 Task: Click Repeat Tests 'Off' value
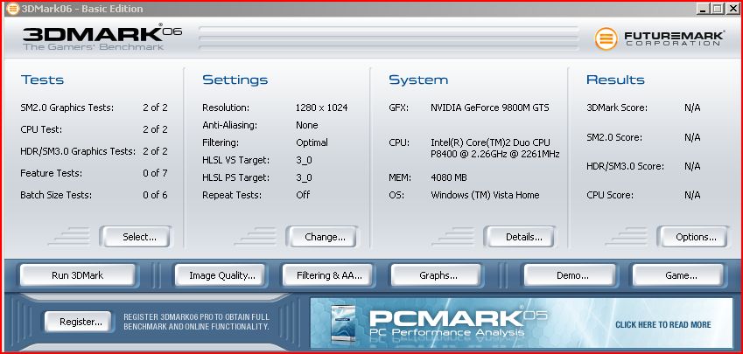(x=303, y=195)
